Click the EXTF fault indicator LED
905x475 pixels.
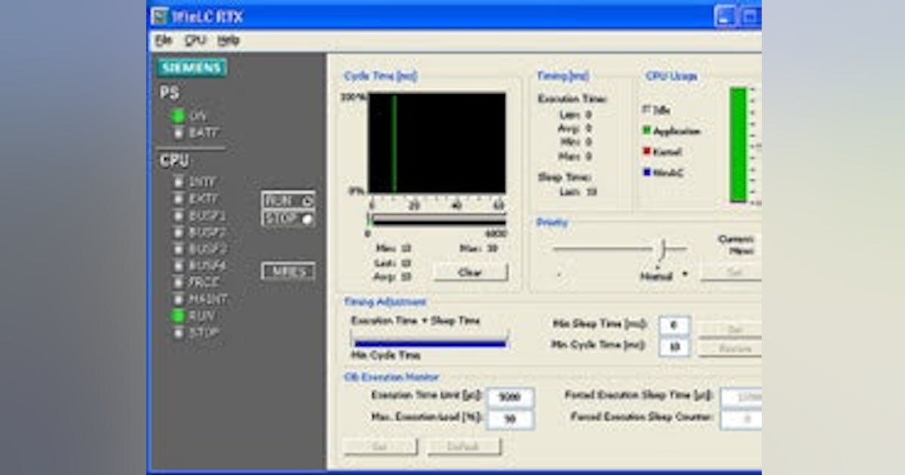coord(177,199)
